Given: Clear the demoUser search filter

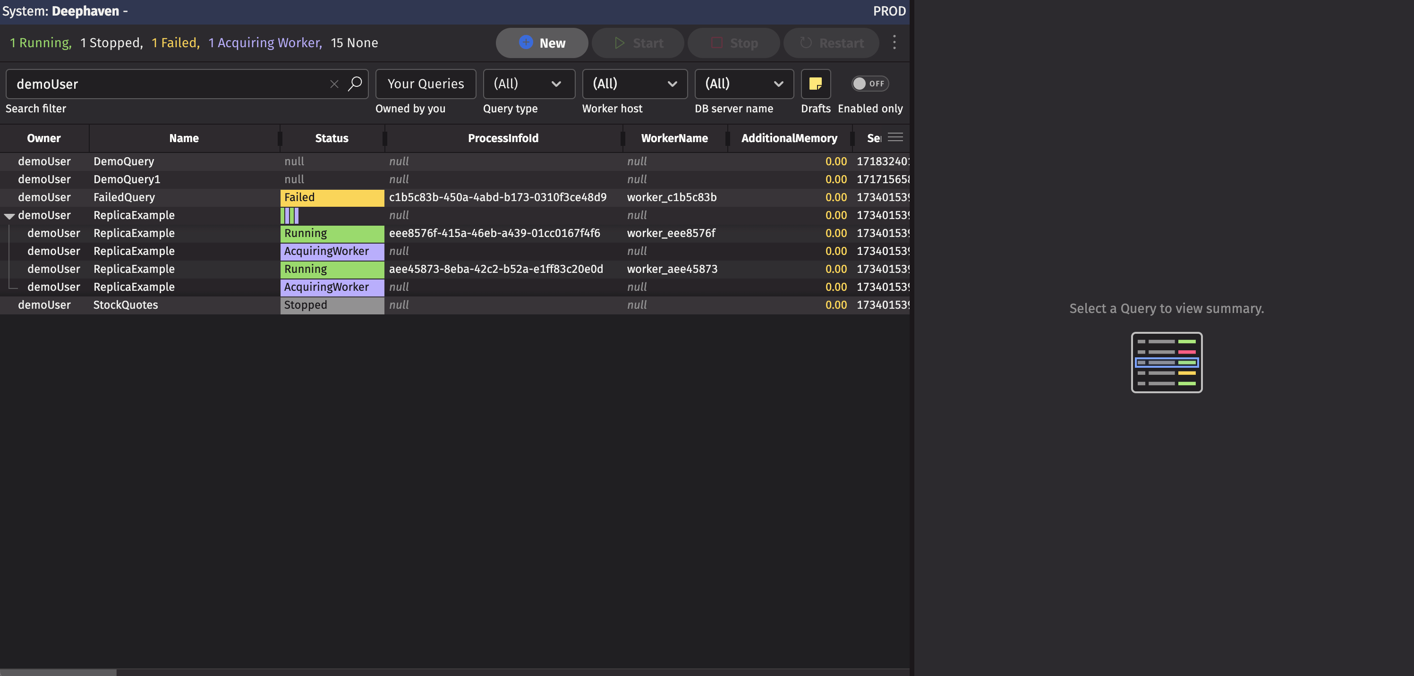Looking at the screenshot, I should 334,84.
